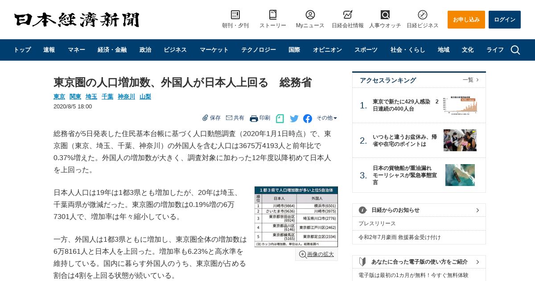Click the book icon beside 電子版の使い方
535x281 pixels.
(363, 262)
